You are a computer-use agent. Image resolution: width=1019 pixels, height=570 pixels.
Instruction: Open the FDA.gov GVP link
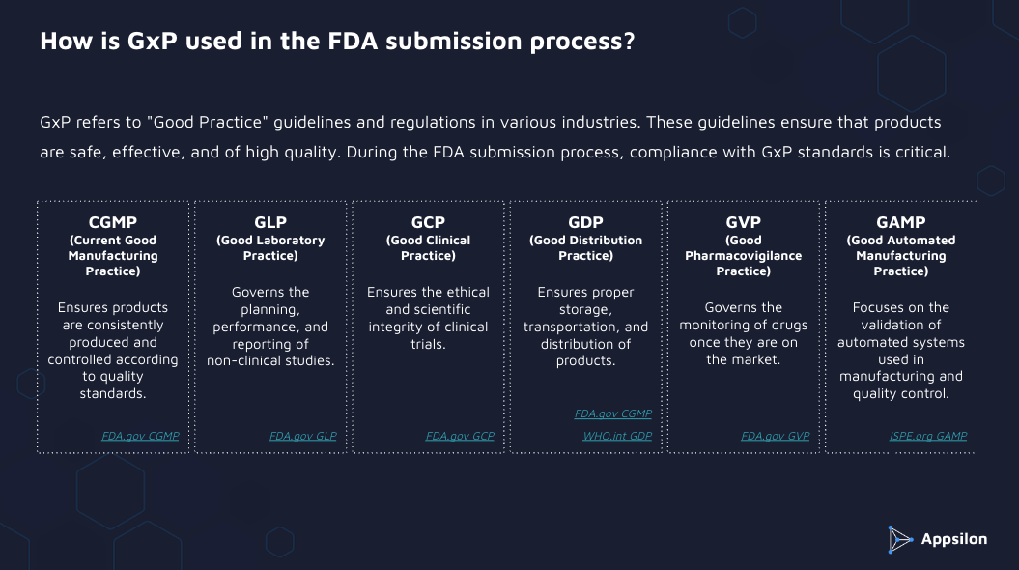(x=775, y=436)
